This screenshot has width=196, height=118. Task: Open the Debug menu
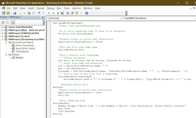(50, 8)
